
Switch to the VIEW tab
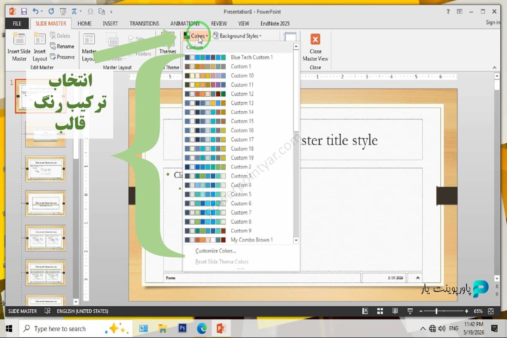point(243,23)
